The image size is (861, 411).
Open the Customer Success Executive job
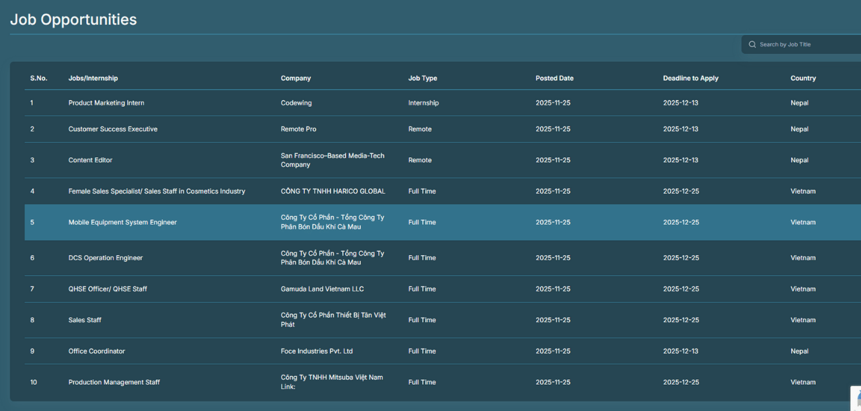point(113,129)
